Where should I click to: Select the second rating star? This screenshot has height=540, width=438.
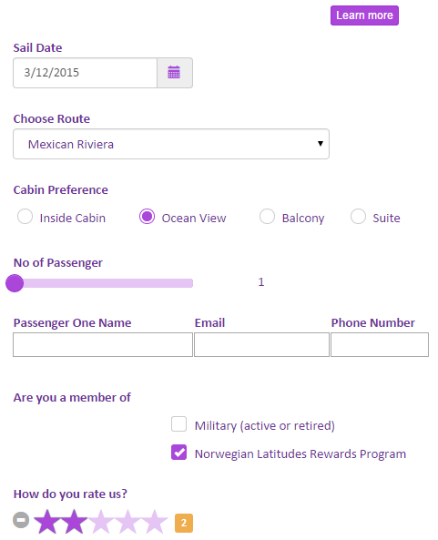click(74, 522)
